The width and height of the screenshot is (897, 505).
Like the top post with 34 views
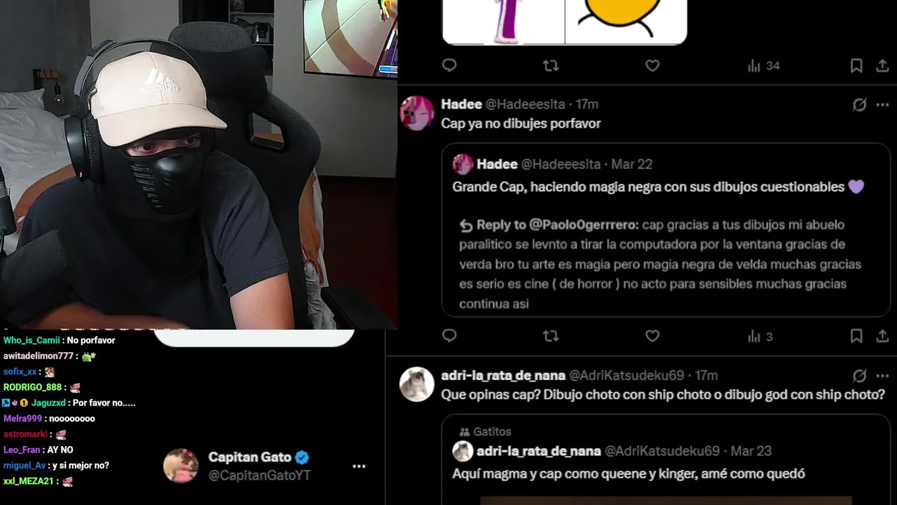[652, 65]
